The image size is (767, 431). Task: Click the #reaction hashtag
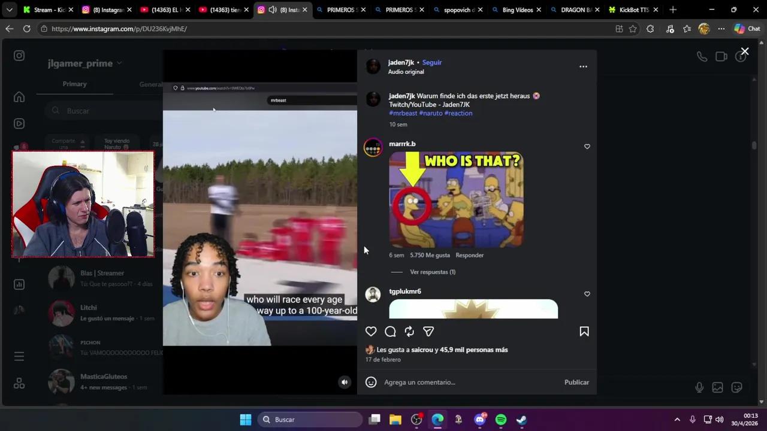[458, 113]
